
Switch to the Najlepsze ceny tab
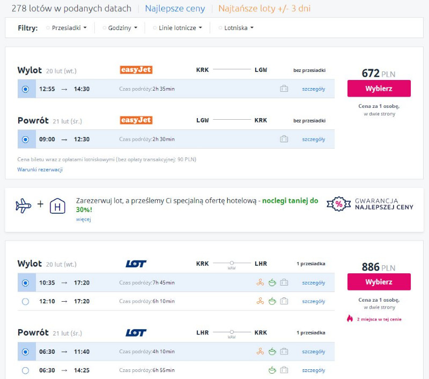[175, 9]
